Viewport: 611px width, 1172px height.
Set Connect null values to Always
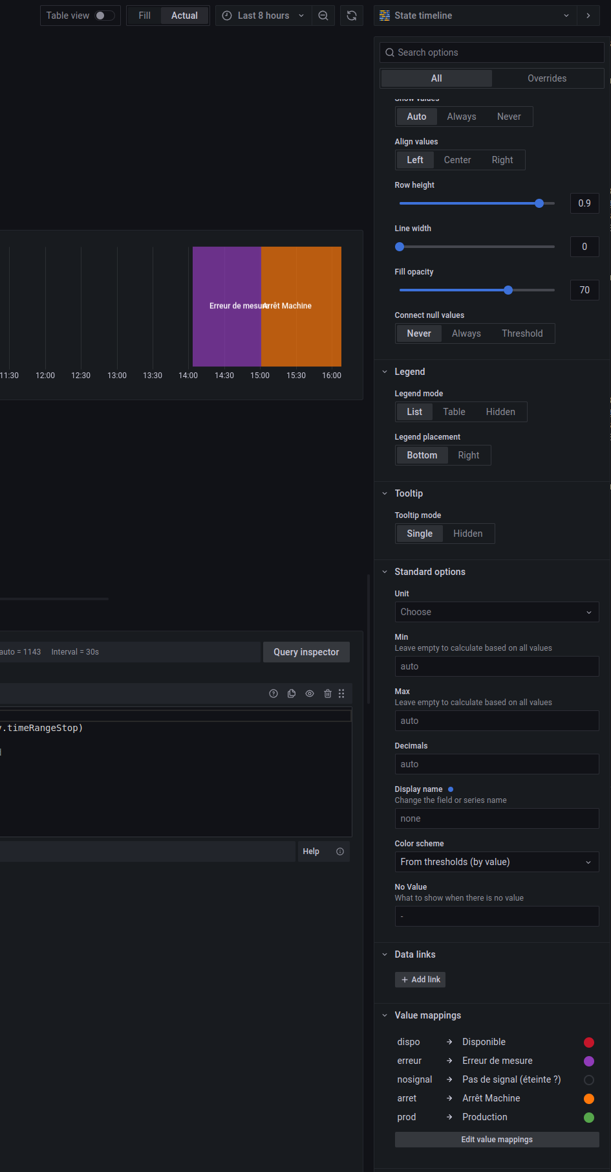tap(466, 333)
